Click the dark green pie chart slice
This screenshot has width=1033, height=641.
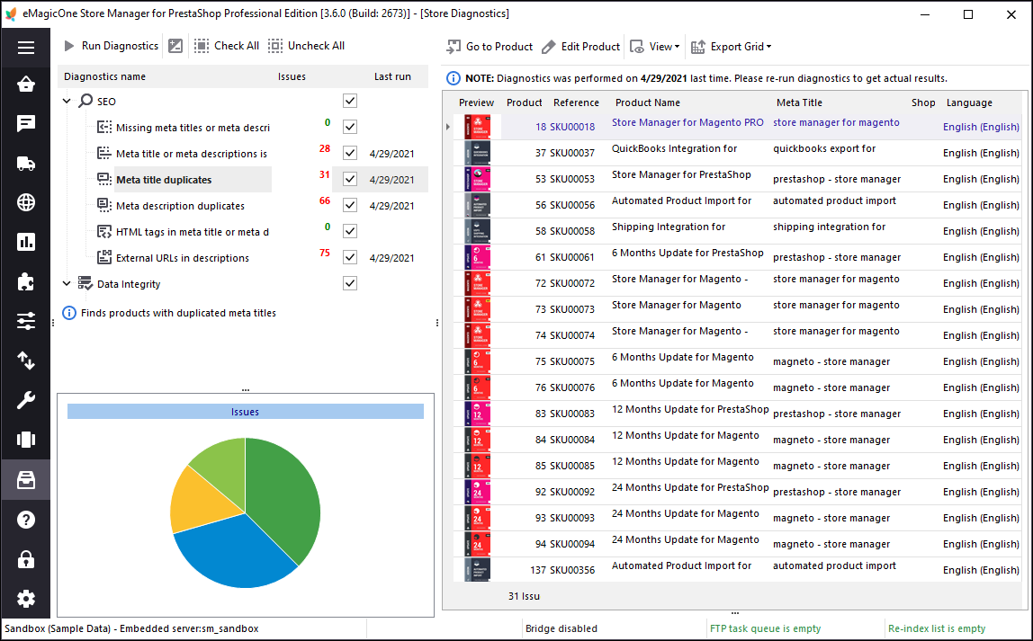(x=286, y=500)
